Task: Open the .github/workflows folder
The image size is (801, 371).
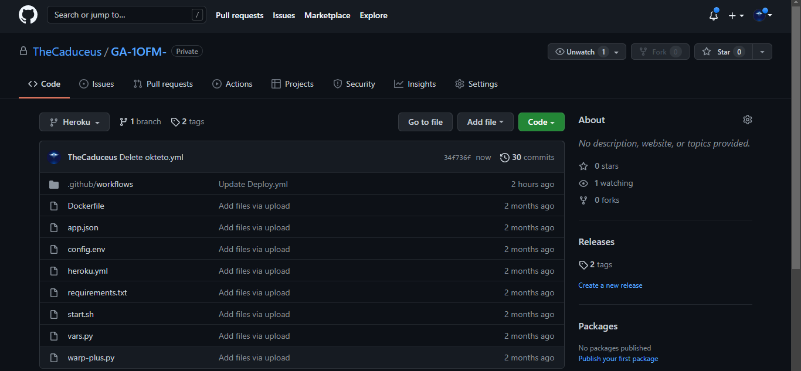Action: tap(100, 184)
